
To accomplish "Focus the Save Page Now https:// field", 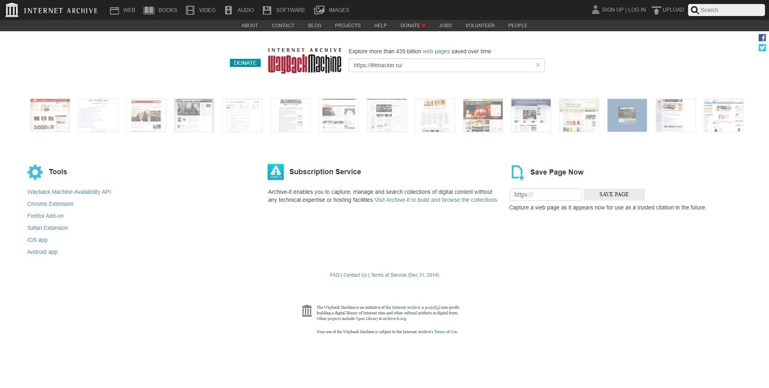I will [546, 195].
